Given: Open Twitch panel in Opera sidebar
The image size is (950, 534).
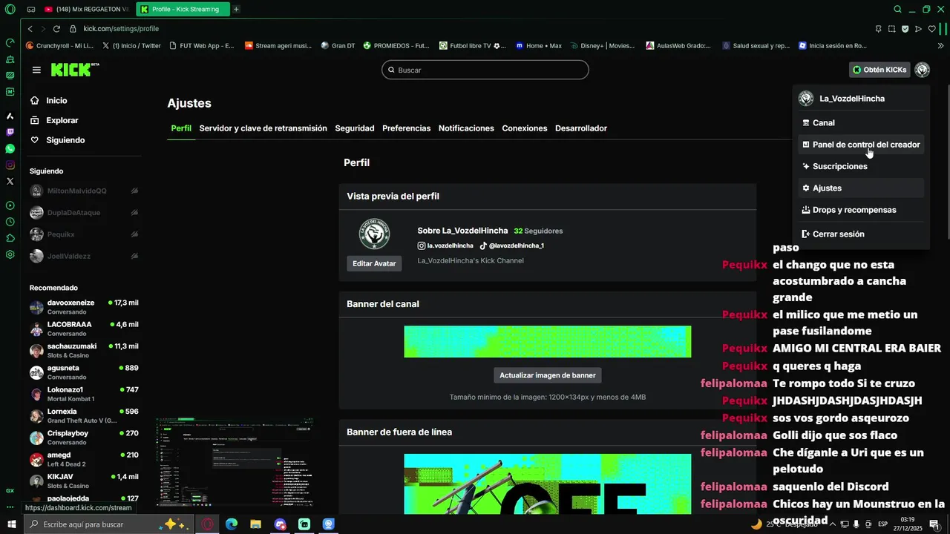Looking at the screenshot, I should click(10, 133).
